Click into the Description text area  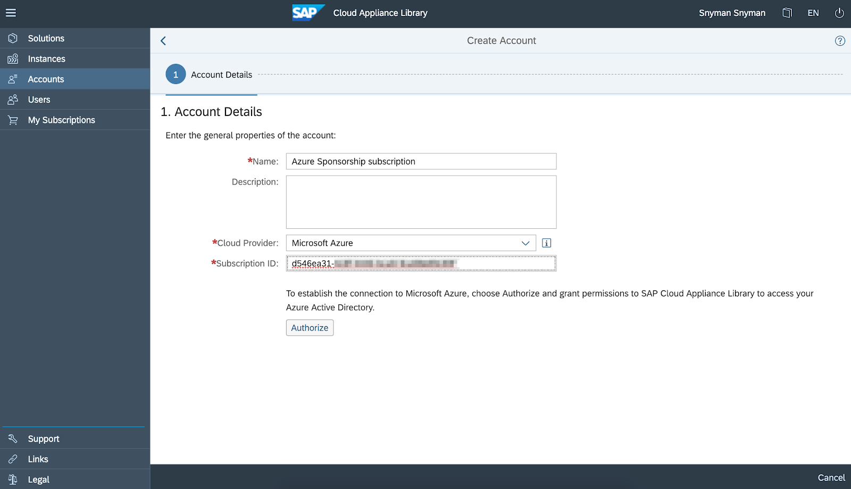[x=421, y=202]
